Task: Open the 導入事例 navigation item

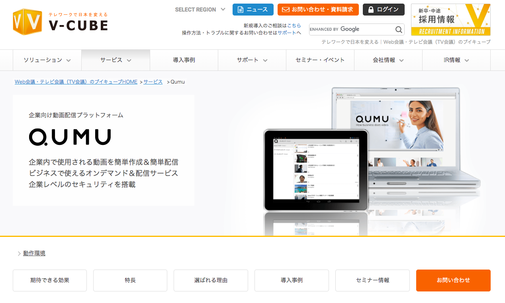Action: coord(184,60)
